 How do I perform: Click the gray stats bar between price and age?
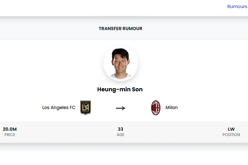[x=64, y=132]
